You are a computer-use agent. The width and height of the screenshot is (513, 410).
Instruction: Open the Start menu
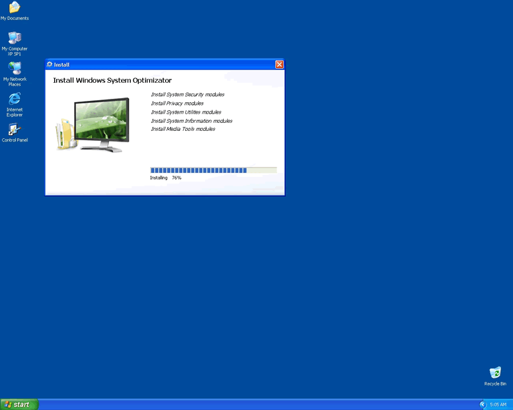coord(19,405)
